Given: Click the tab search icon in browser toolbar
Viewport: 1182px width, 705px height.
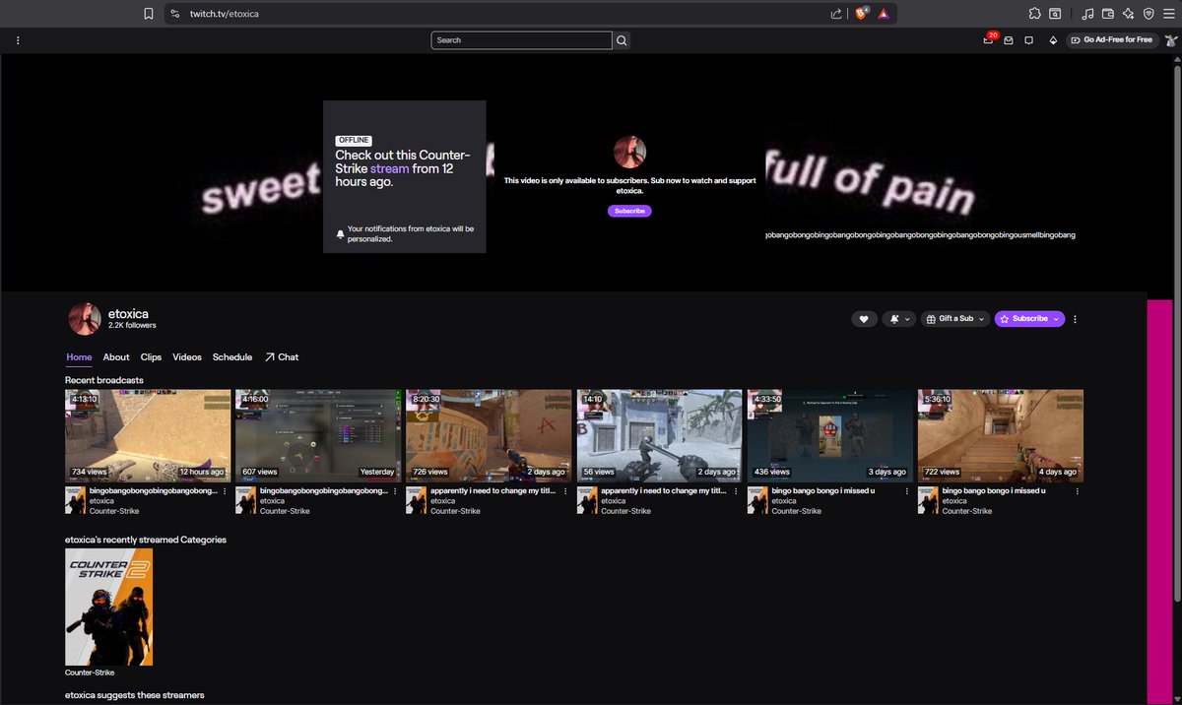Looking at the screenshot, I should coord(1055,14).
